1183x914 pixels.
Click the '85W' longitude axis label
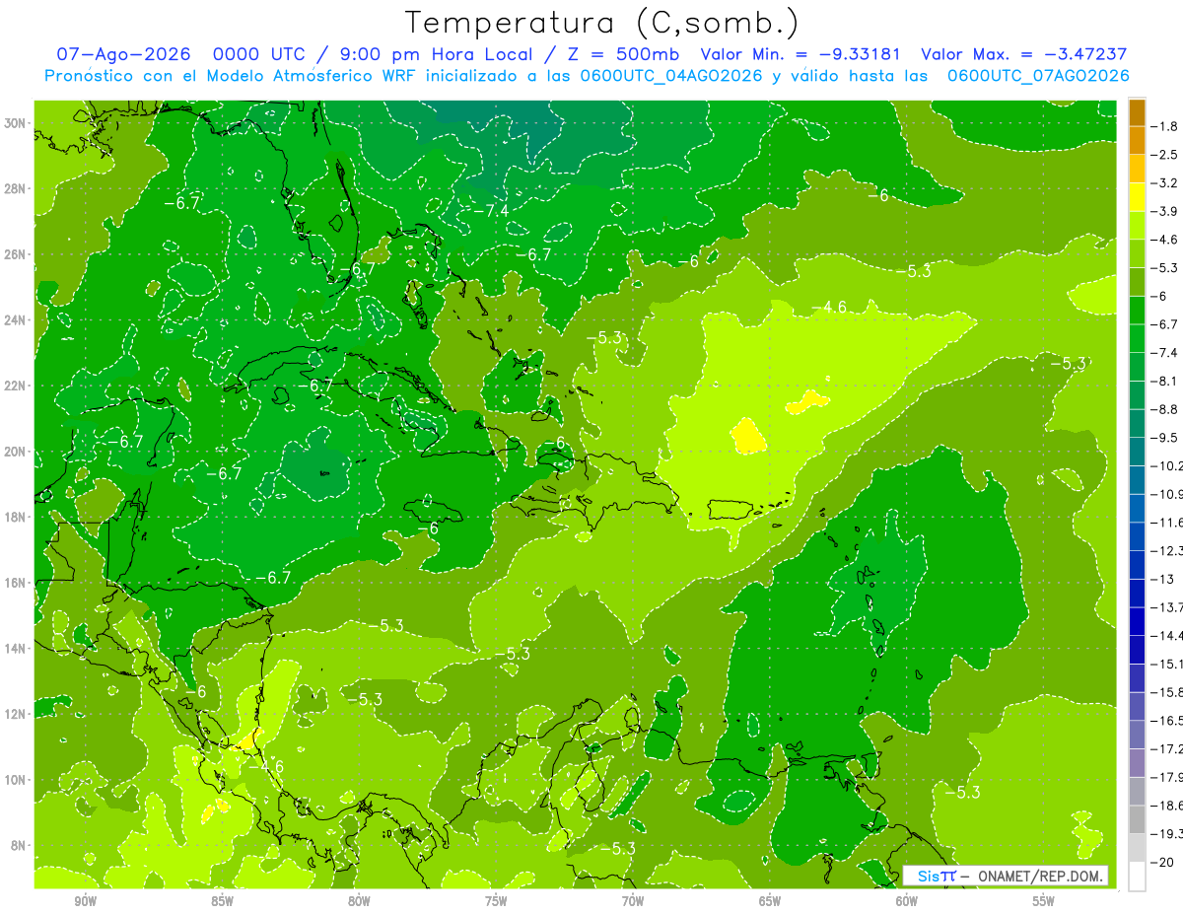click(x=222, y=902)
